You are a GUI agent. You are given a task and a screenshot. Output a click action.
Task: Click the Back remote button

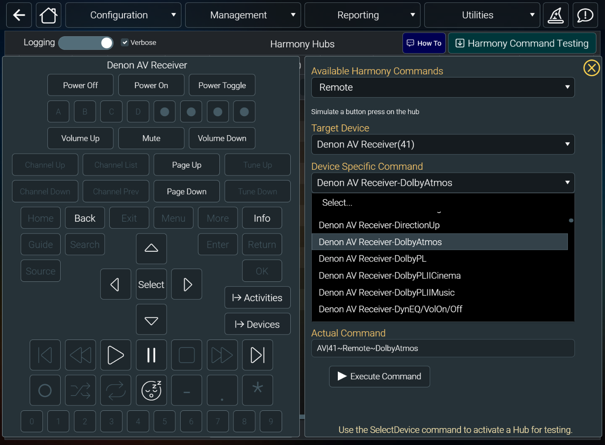coord(85,218)
